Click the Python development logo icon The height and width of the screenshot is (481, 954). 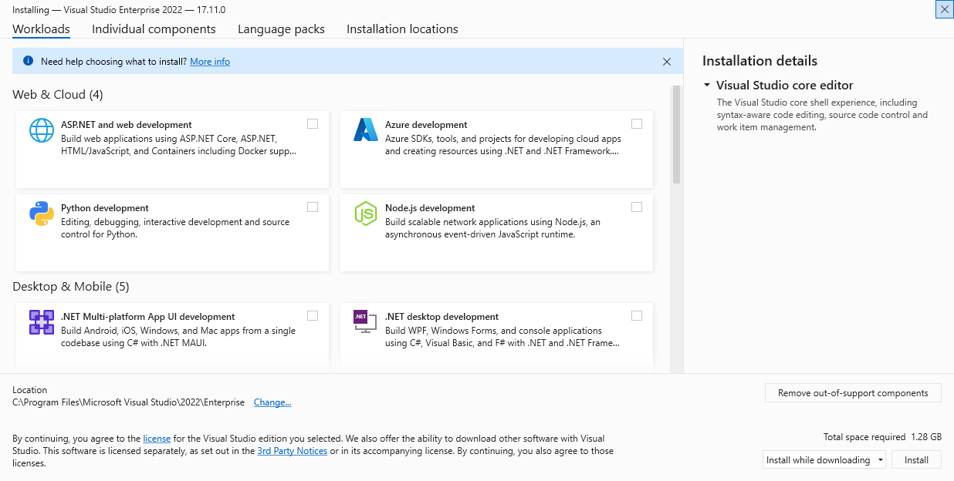coord(42,214)
